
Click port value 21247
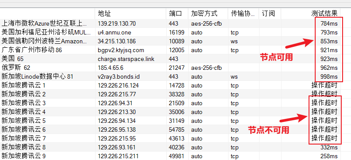(x=177, y=68)
